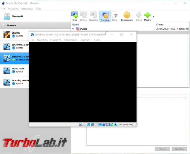190x154 pixels.
Task: Click the grey optical disc status icon
Action: coord(84,124)
